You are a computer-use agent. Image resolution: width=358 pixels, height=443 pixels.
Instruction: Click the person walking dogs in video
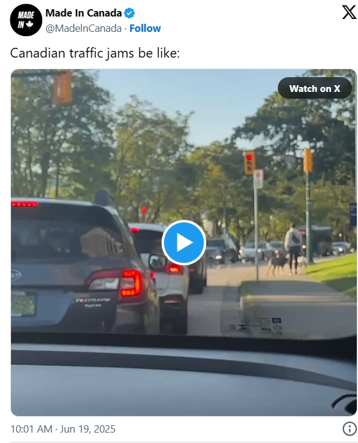click(293, 248)
